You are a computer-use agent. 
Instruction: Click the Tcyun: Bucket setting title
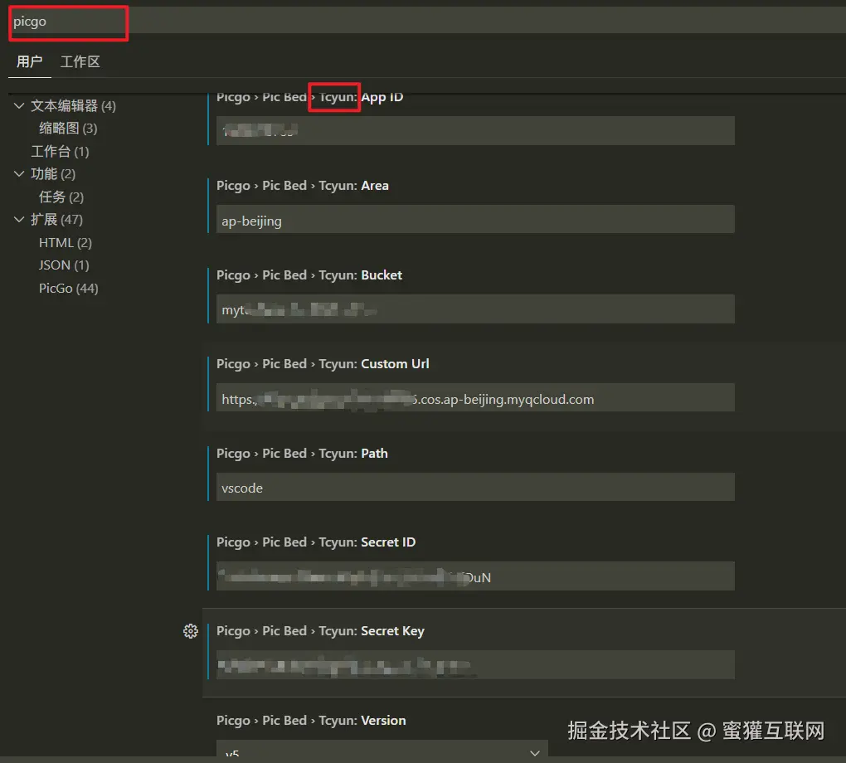point(309,275)
